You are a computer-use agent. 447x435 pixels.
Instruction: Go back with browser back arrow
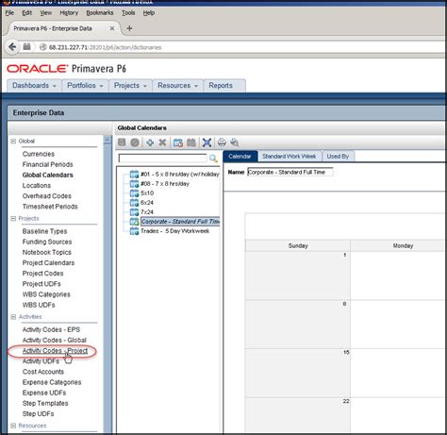point(12,47)
